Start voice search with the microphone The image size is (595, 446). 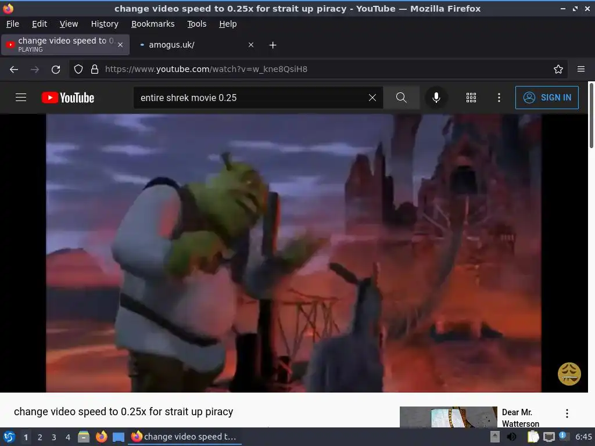[x=436, y=98]
